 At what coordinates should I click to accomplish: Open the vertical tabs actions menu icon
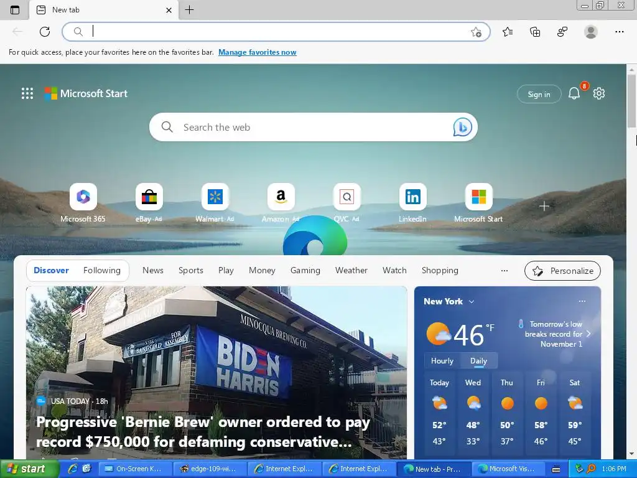(15, 10)
